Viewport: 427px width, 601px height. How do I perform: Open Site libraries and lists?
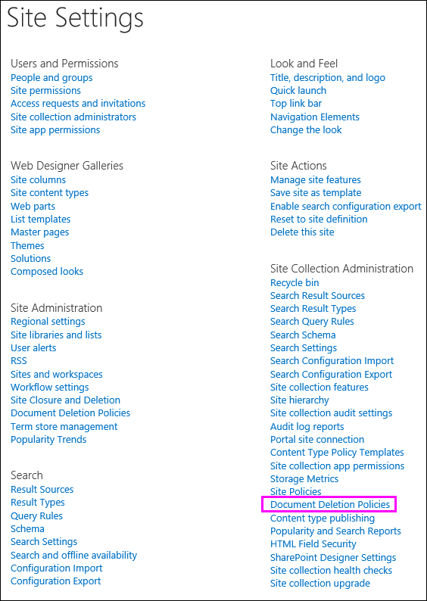point(56,335)
